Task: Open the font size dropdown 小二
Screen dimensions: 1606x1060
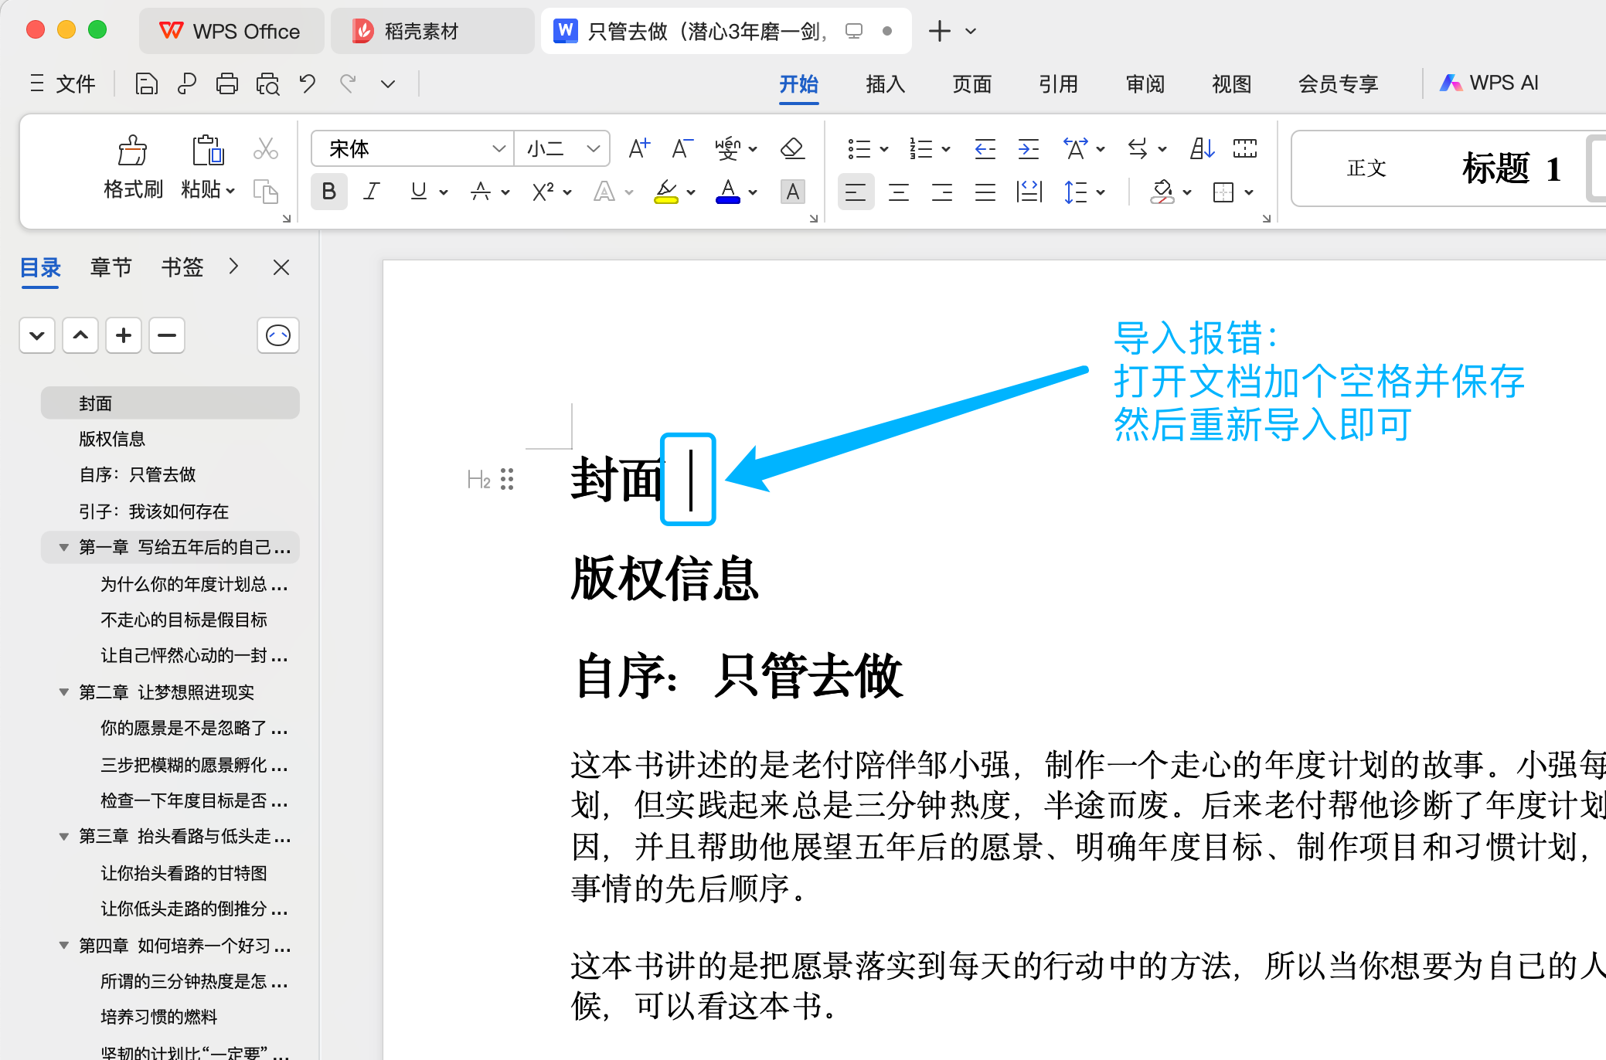Action: [593, 148]
